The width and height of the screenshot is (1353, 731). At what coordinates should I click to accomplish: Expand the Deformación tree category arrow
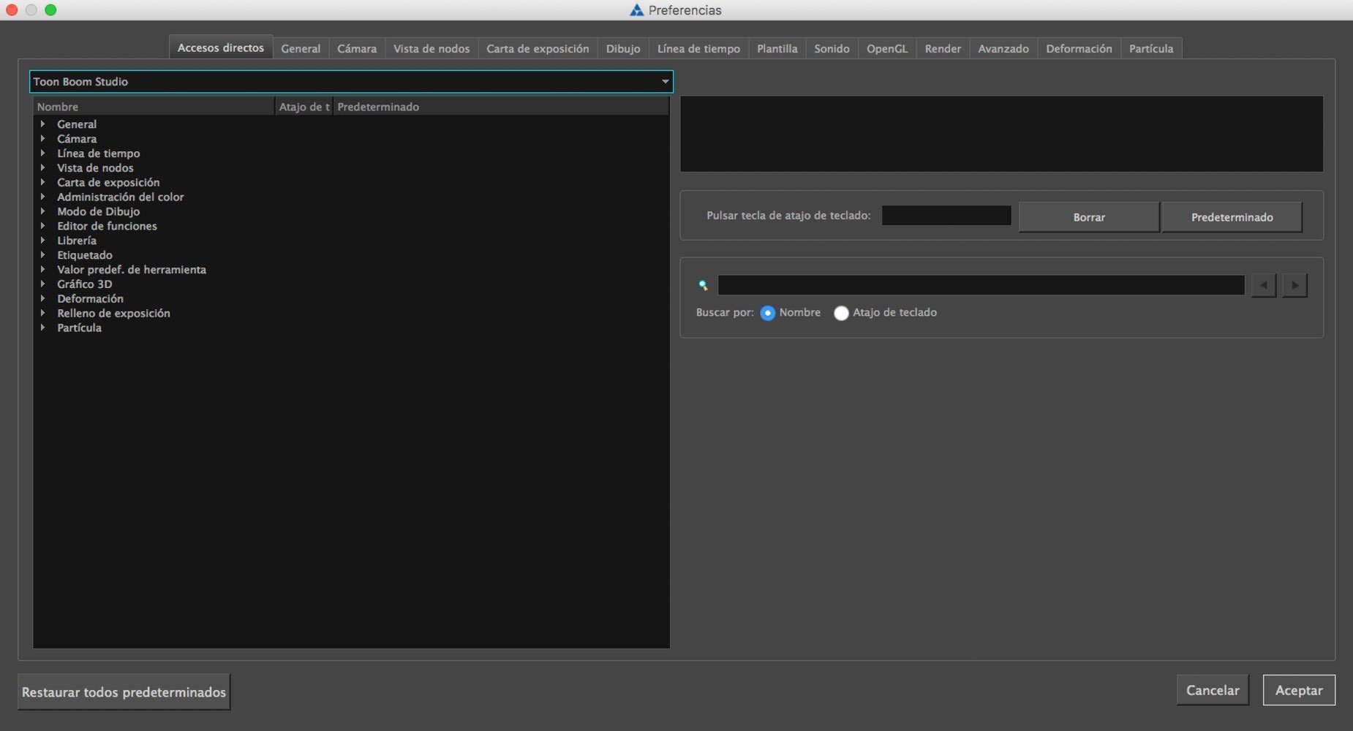43,299
